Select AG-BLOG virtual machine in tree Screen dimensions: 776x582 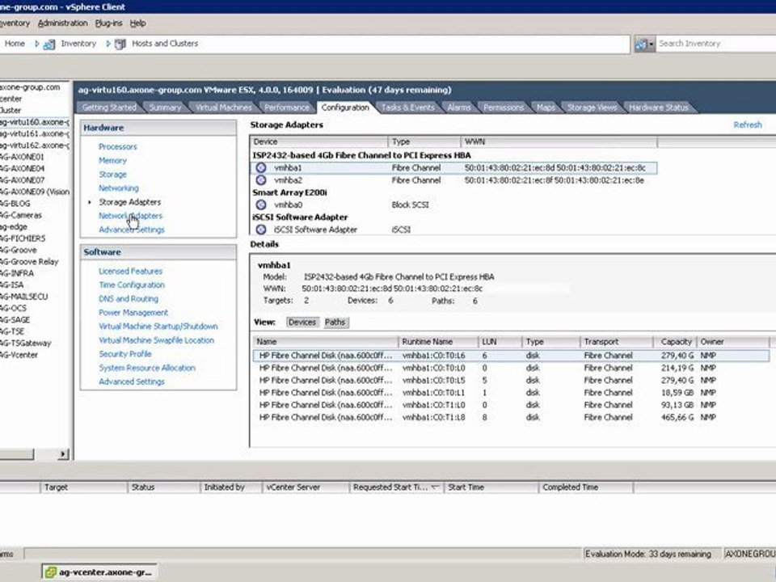pyautogui.click(x=15, y=204)
